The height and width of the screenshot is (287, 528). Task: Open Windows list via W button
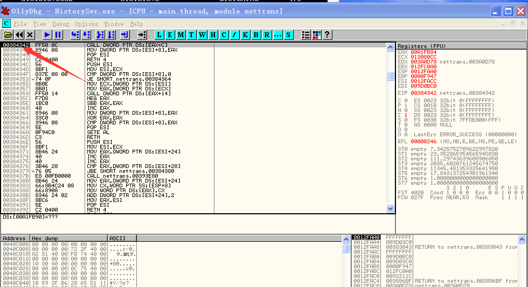click(x=203, y=34)
